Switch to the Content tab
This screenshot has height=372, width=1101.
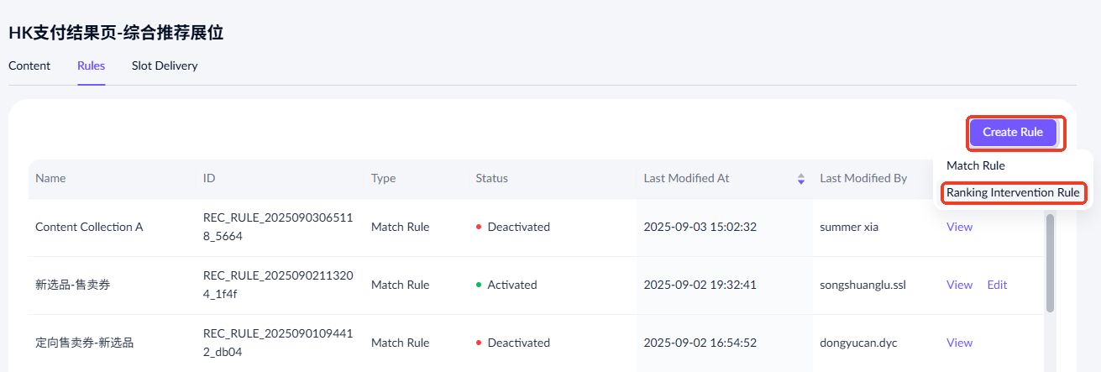pos(29,65)
